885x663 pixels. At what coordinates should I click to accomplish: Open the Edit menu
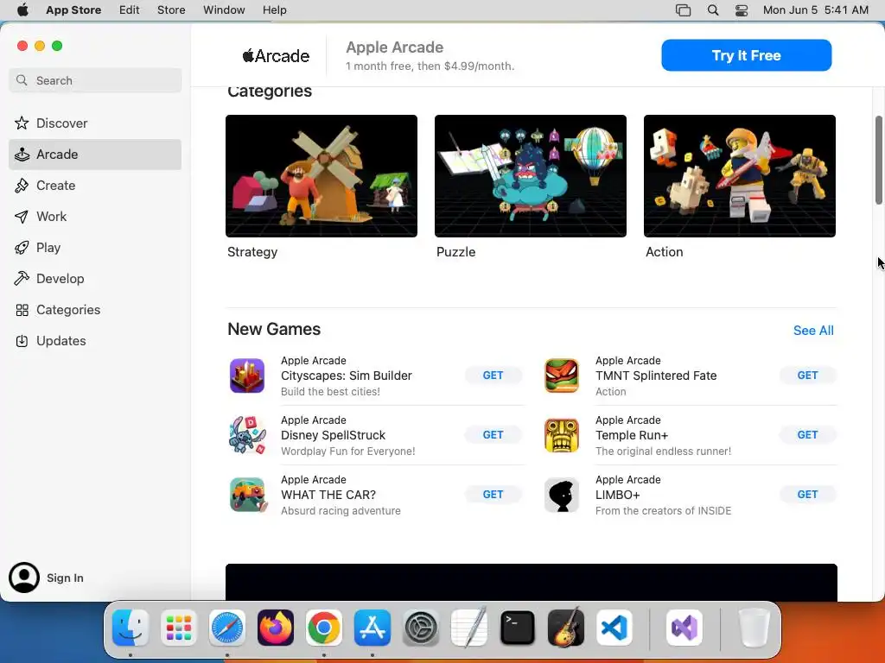click(130, 10)
